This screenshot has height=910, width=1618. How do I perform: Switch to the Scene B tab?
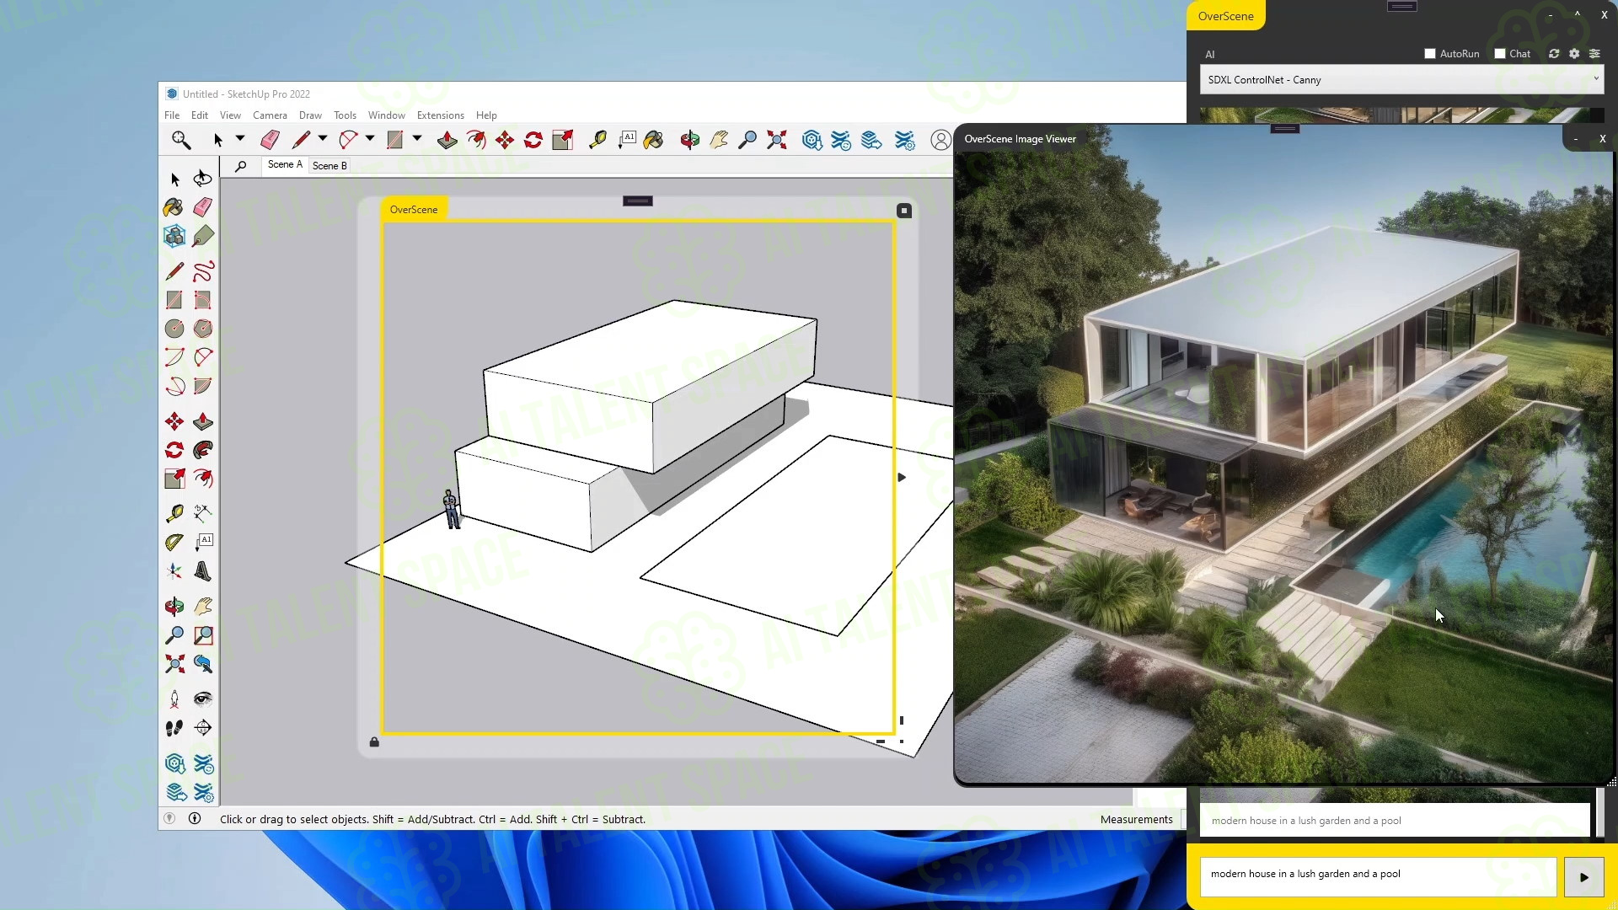pos(329,166)
